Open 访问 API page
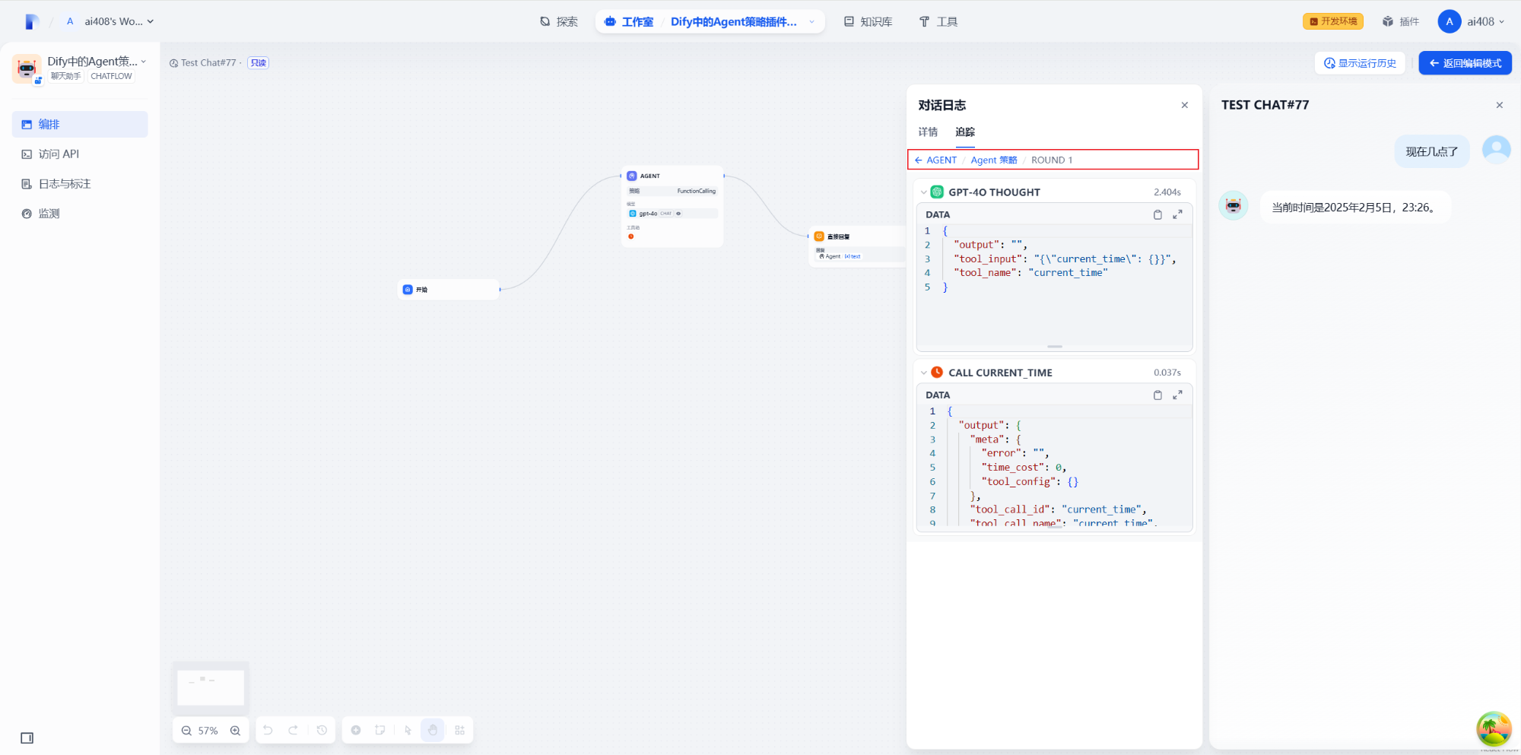Screen dimensions: 1521x755 click(x=80, y=154)
